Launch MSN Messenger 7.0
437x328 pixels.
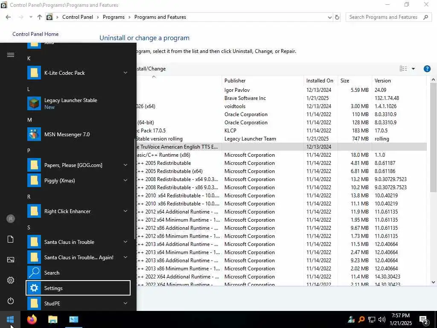pos(78,135)
